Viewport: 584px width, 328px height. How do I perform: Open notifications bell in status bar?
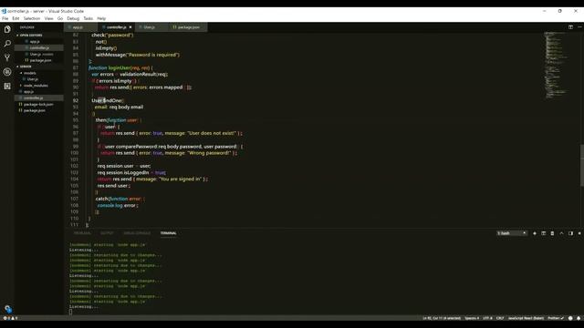click(x=579, y=318)
